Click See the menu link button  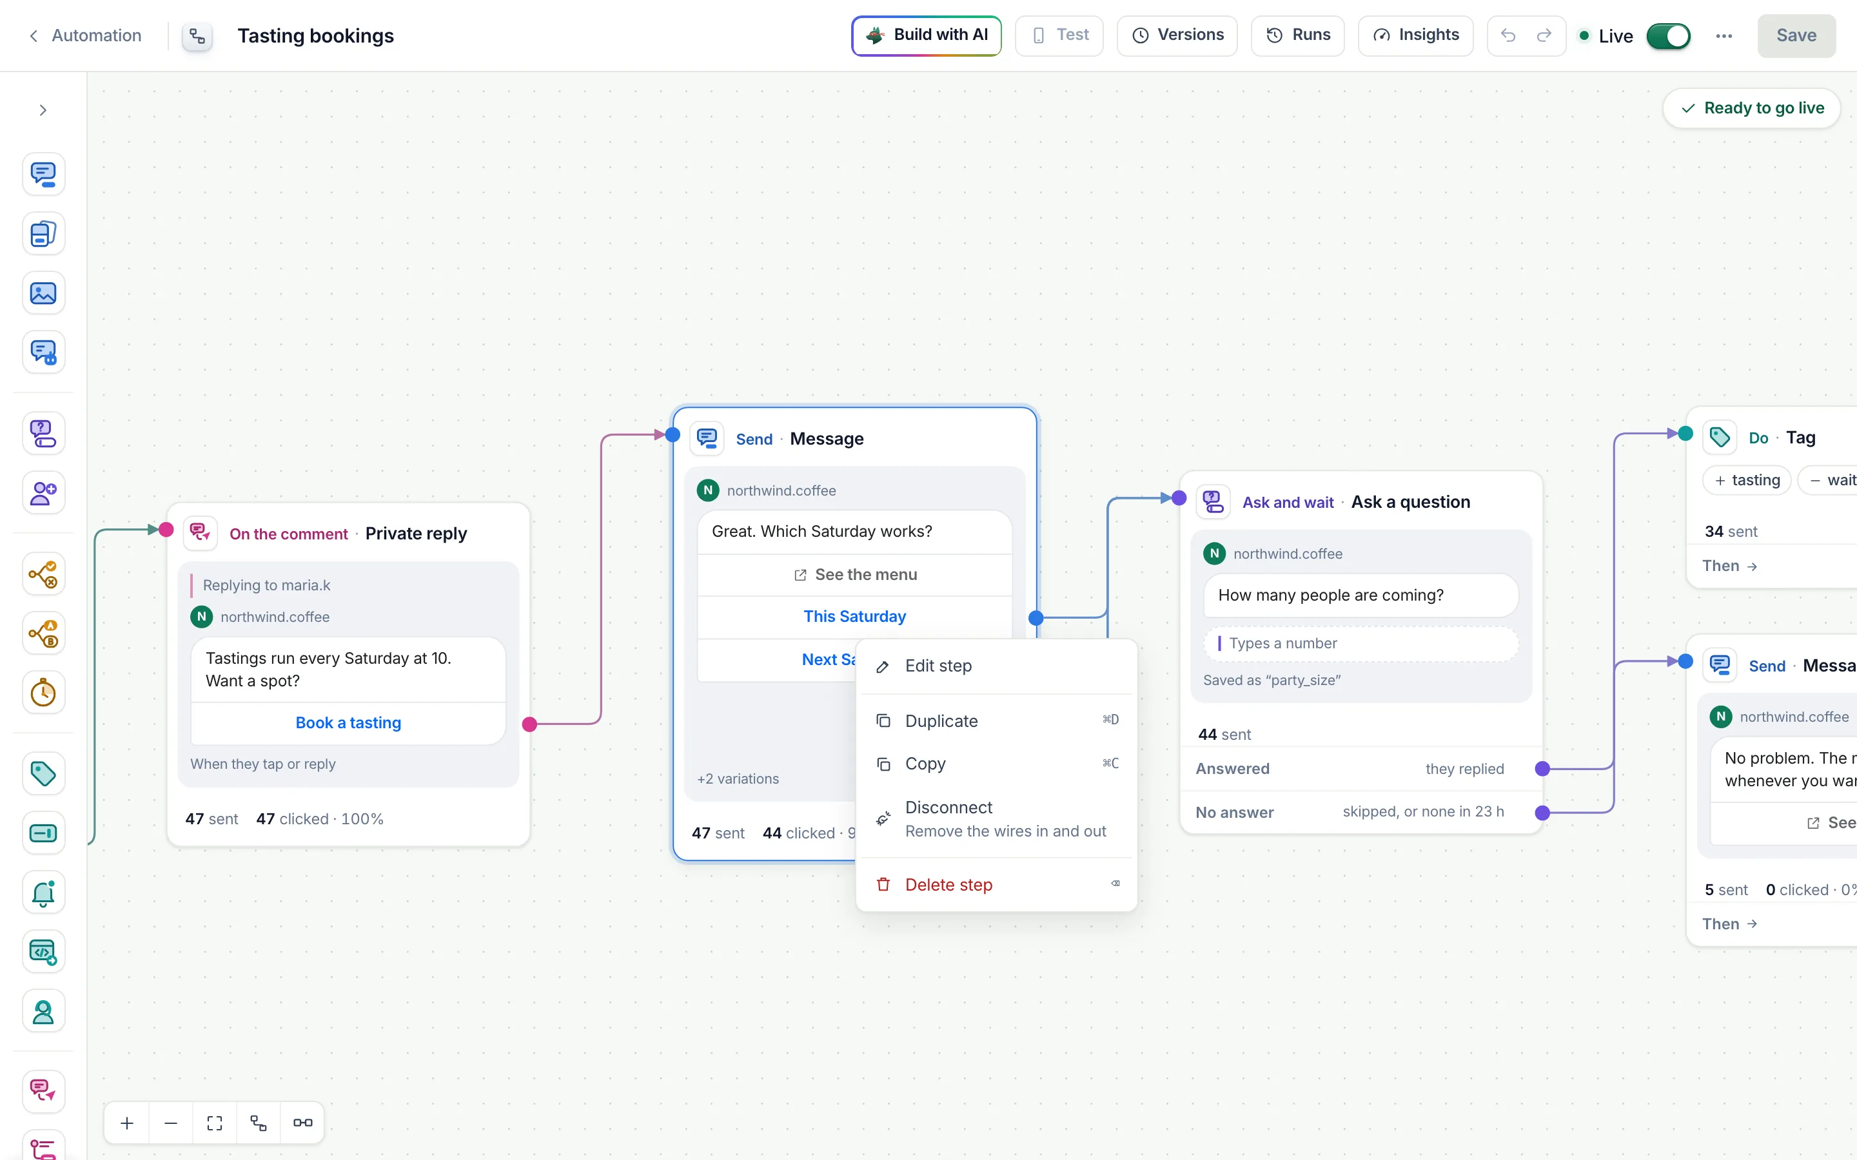[854, 575]
